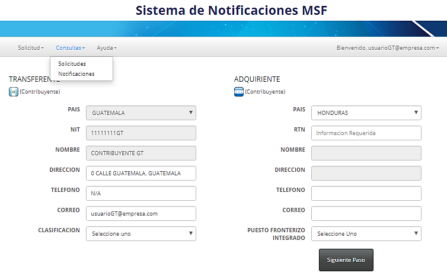Viewport: 447px width, 276px height.
Task: Open the HONDURAS country dropdown
Action: [x=366, y=113]
